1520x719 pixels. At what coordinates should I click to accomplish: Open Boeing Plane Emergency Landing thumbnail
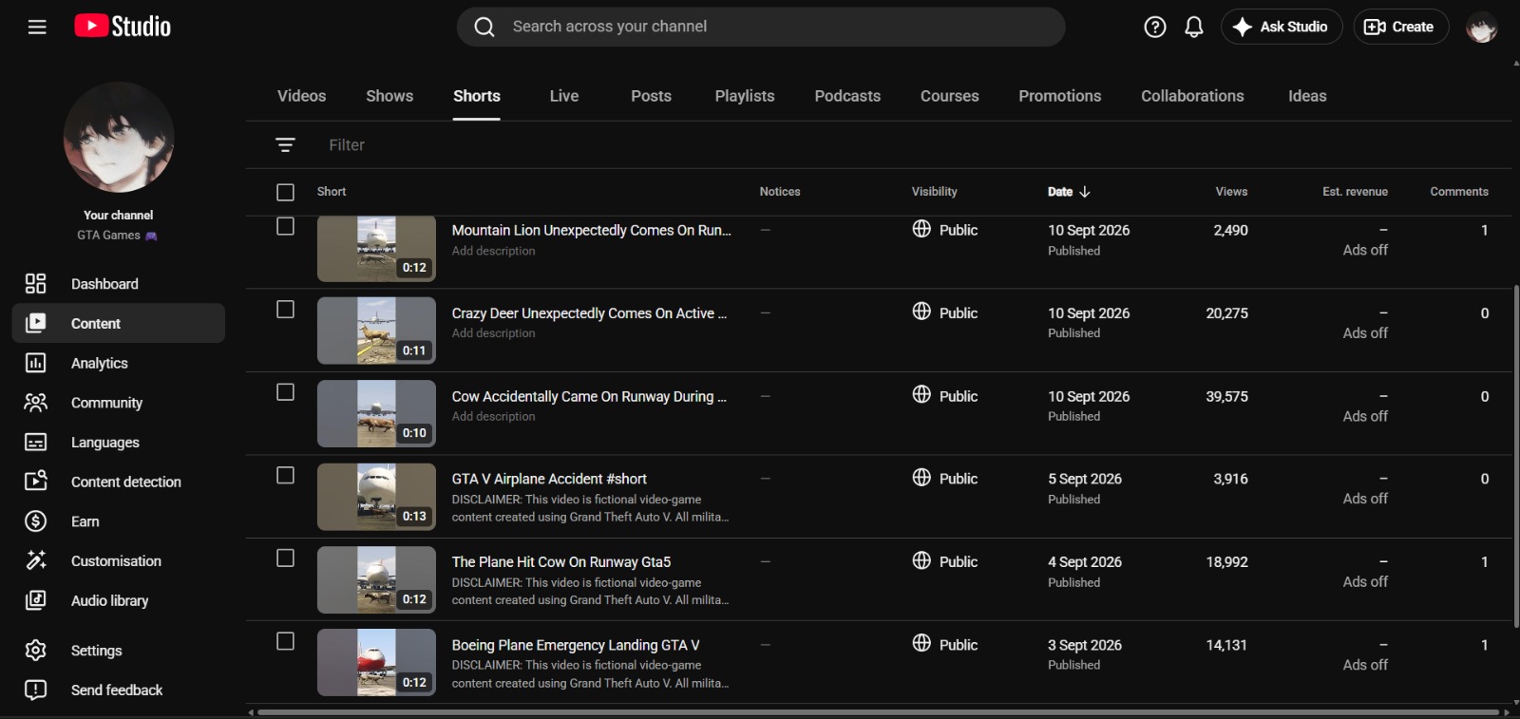point(376,662)
